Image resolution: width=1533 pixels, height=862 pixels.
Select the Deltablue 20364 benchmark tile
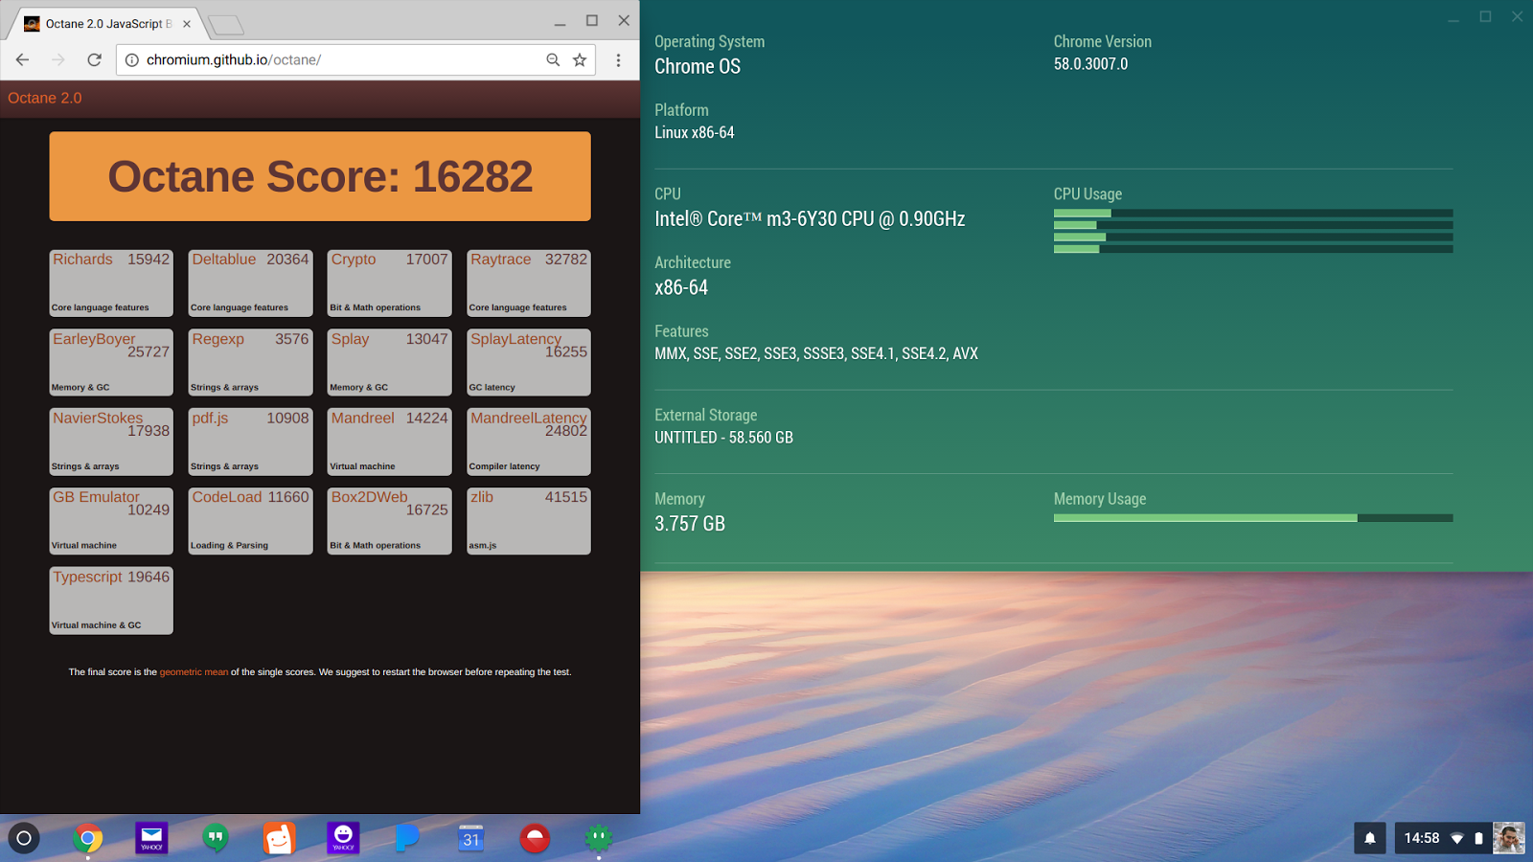click(250, 284)
